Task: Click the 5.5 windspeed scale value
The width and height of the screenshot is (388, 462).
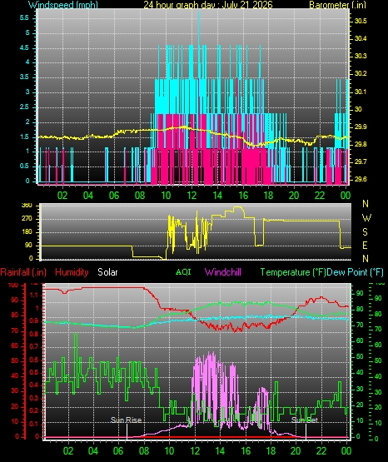Action: coord(24,17)
